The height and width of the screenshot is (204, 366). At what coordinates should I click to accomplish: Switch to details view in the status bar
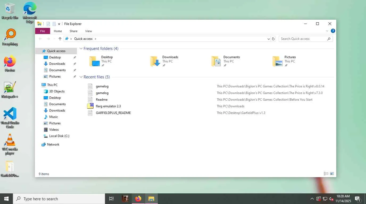pos(326,174)
